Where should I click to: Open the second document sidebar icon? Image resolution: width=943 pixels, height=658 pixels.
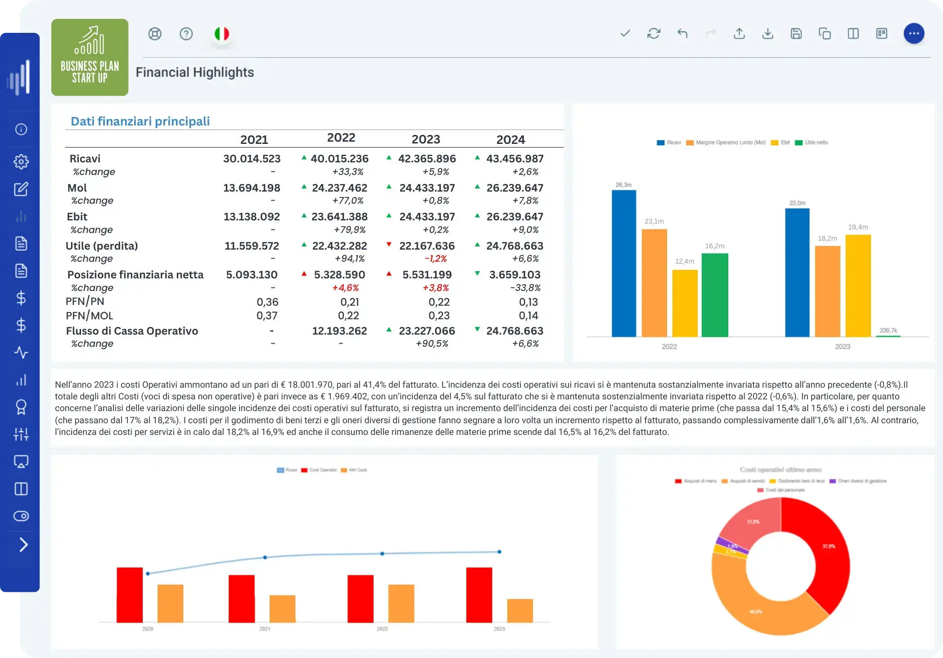pos(21,271)
